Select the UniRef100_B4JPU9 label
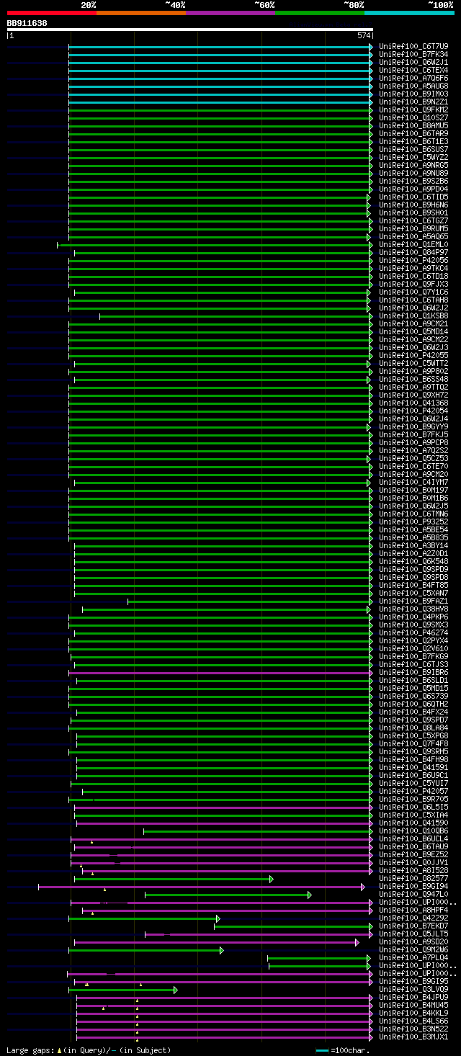 413,997
